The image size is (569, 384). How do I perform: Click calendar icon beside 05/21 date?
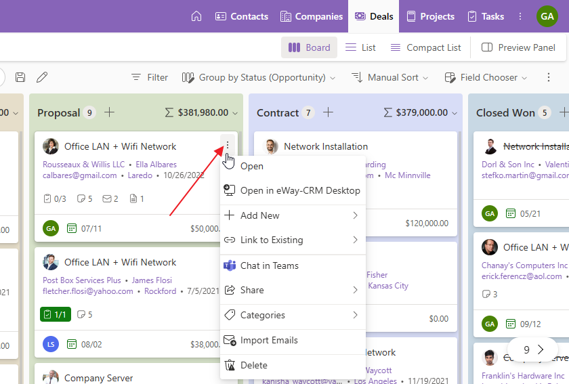[x=511, y=213]
